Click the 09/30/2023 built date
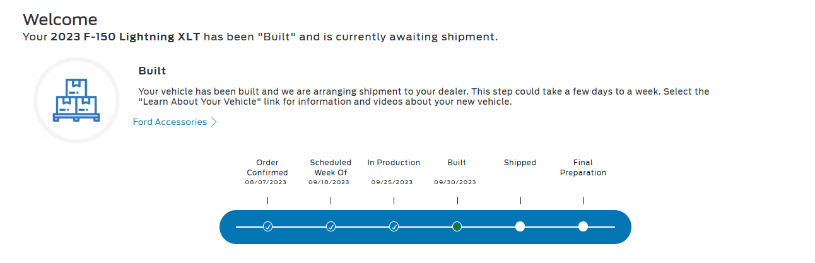The height and width of the screenshot is (263, 815). coord(455,182)
